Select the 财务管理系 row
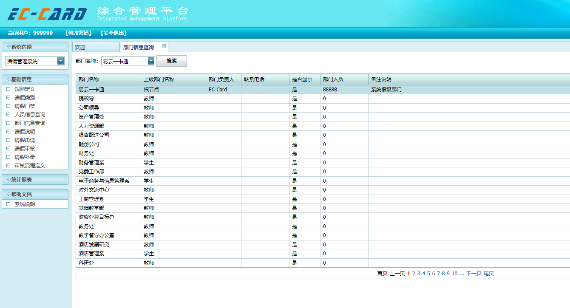 pyautogui.click(x=323, y=163)
